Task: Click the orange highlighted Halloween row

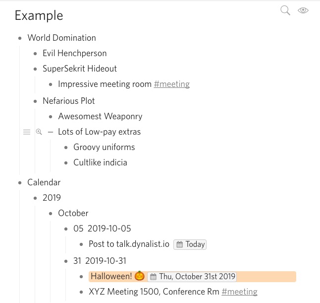Action: click(x=192, y=277)
